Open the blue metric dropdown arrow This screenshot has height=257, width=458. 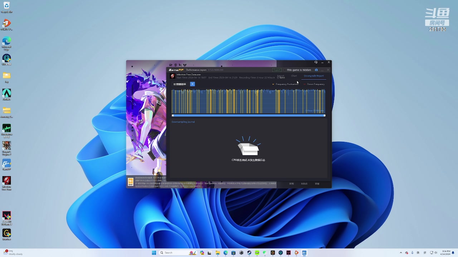(x=193, y=84)
